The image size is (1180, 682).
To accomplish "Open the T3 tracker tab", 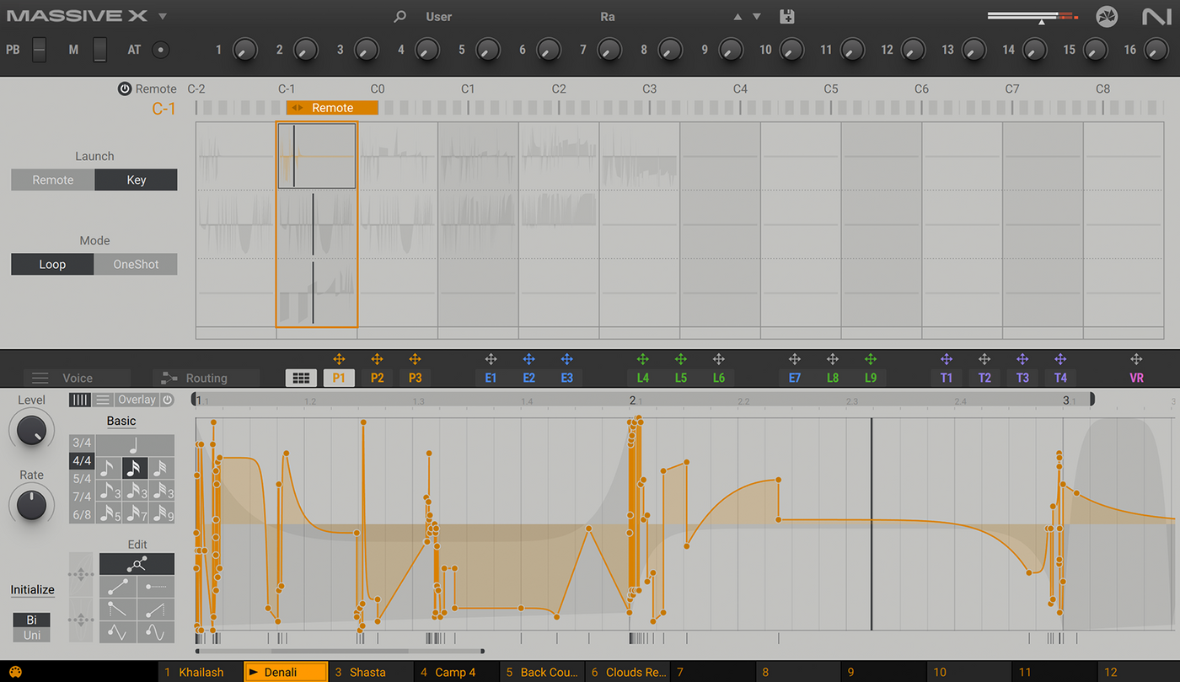I will tap(1022, 378).
